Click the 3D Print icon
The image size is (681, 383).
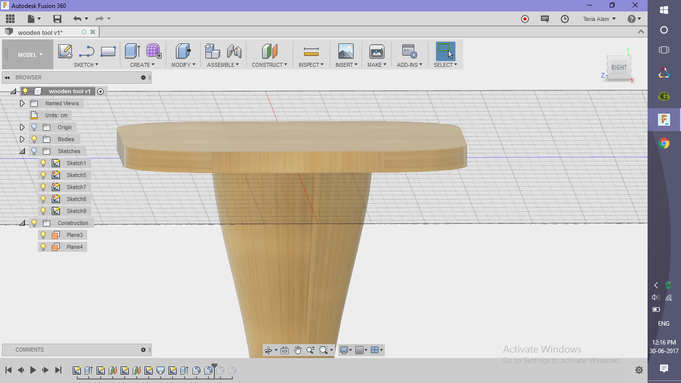point(376,51)
